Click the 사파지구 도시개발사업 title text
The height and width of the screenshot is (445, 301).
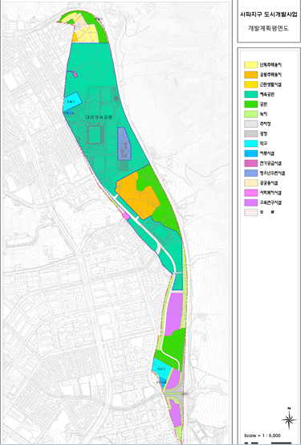click(269, 14)
